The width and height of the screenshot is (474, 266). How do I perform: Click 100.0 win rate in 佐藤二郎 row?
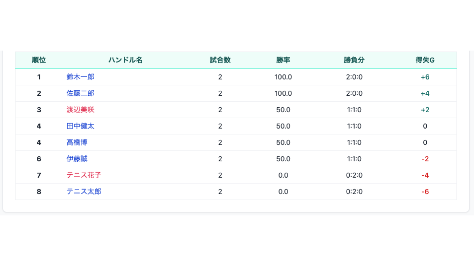(283, 93)
